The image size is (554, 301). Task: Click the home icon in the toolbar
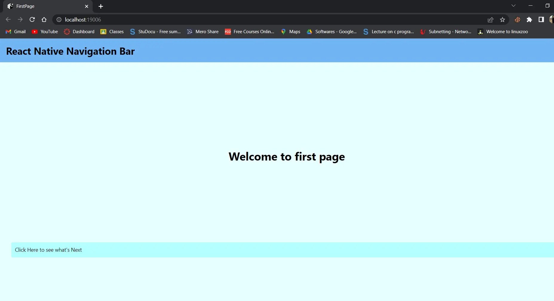coord(44,19)
